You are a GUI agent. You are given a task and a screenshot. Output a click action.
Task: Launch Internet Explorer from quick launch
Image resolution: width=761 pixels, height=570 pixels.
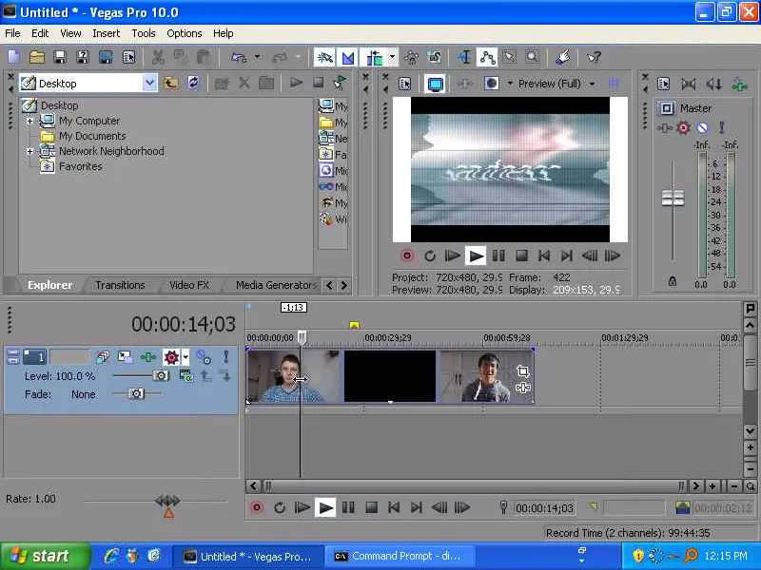coord(110,556)
